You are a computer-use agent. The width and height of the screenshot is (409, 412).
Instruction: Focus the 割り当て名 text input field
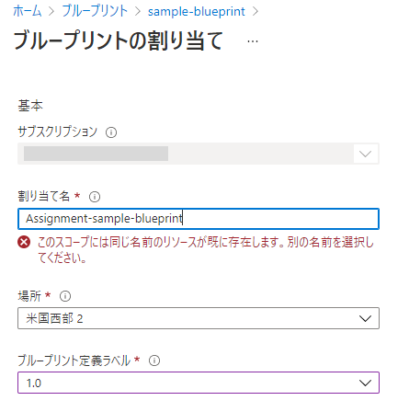[x=199, y=219]
